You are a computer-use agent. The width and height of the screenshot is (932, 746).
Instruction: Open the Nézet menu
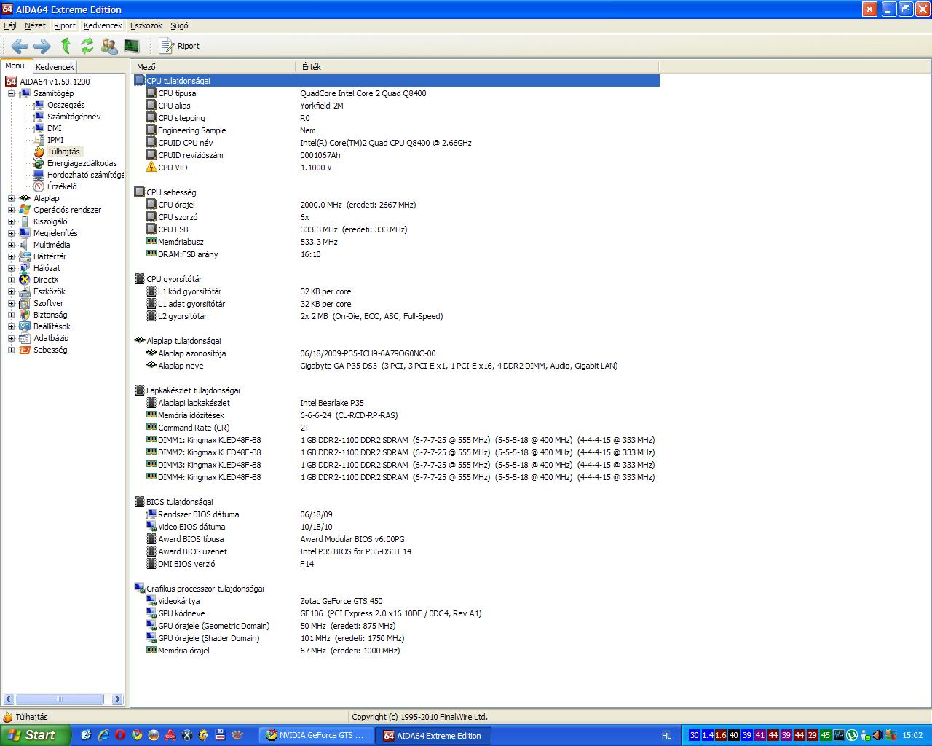[x=35, y=25]
